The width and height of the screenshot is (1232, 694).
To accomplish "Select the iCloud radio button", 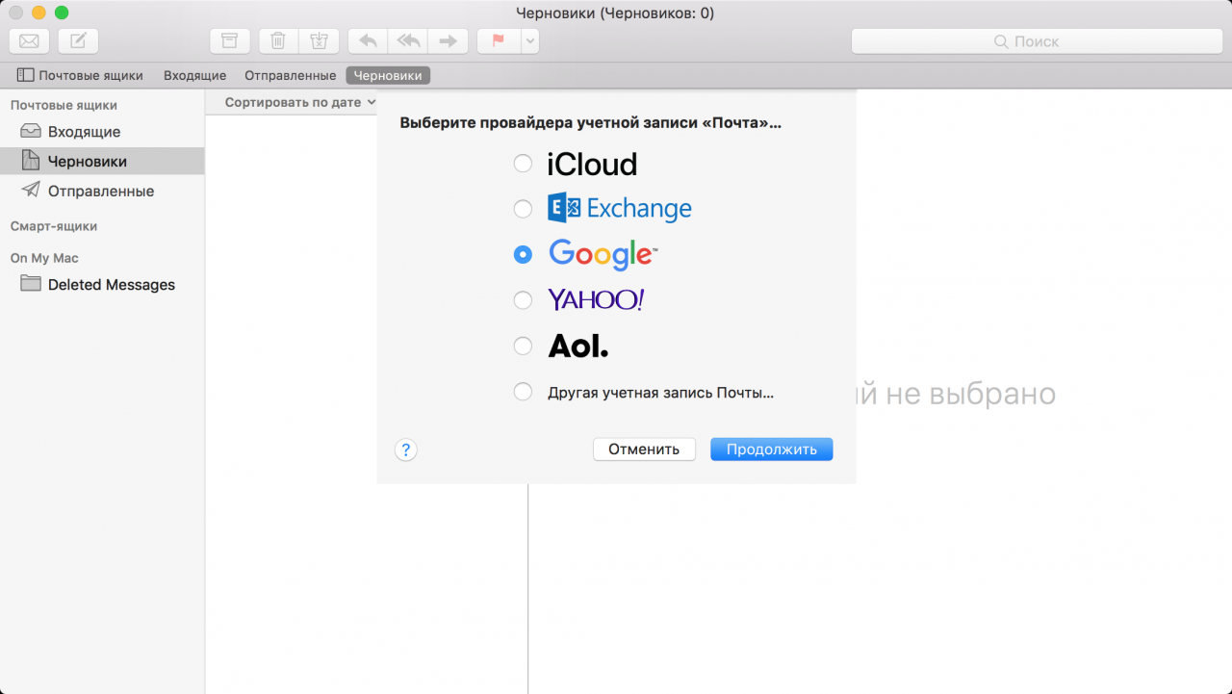I will [x=523, y=164].
